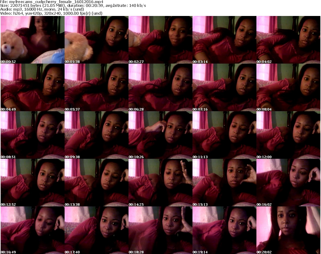
Task: Select the thumbnail stamped 00:02:27
Action: (x=160, y=40)
